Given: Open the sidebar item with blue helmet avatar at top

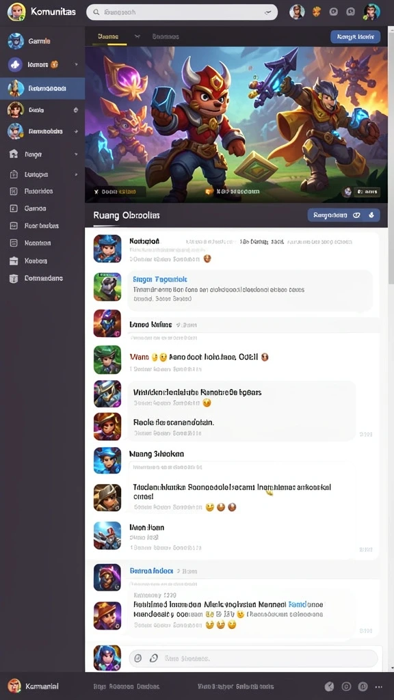Looking at the screenshot, I should 16,41.
